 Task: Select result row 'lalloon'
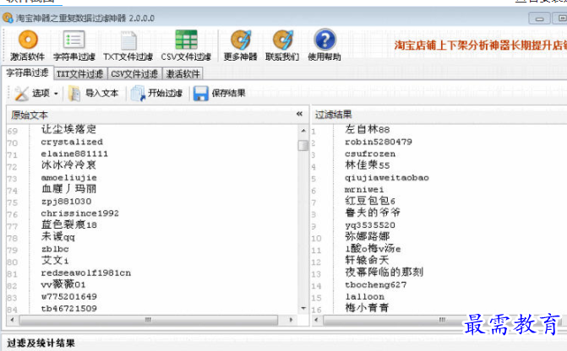(364, 297)
